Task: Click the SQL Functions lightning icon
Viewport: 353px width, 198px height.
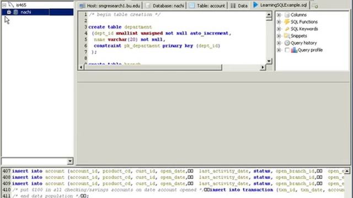Action: click(x=287, y=22)
